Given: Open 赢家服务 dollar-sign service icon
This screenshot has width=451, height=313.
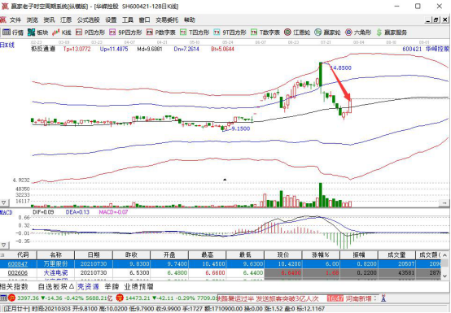Looking at the screenshot, I should click(379, 33).
